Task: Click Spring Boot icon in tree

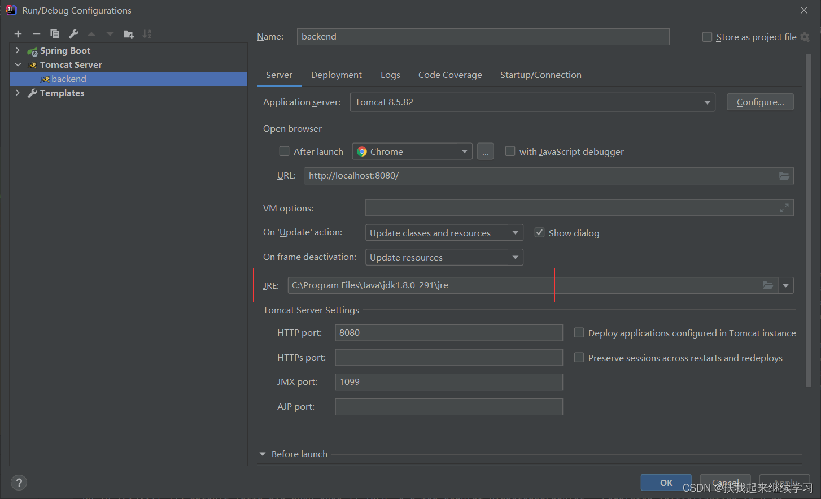Action: [33, 51]
